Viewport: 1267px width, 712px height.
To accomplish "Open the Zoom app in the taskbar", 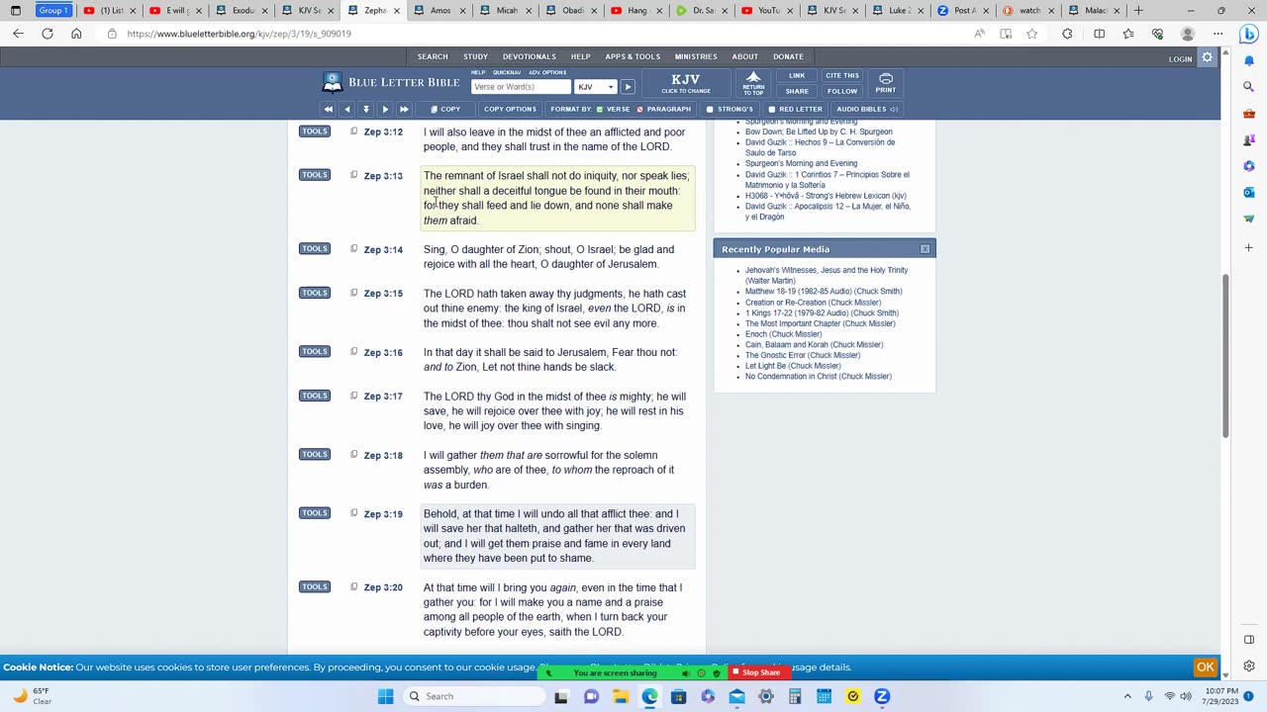I will click(x=882, y=696).
